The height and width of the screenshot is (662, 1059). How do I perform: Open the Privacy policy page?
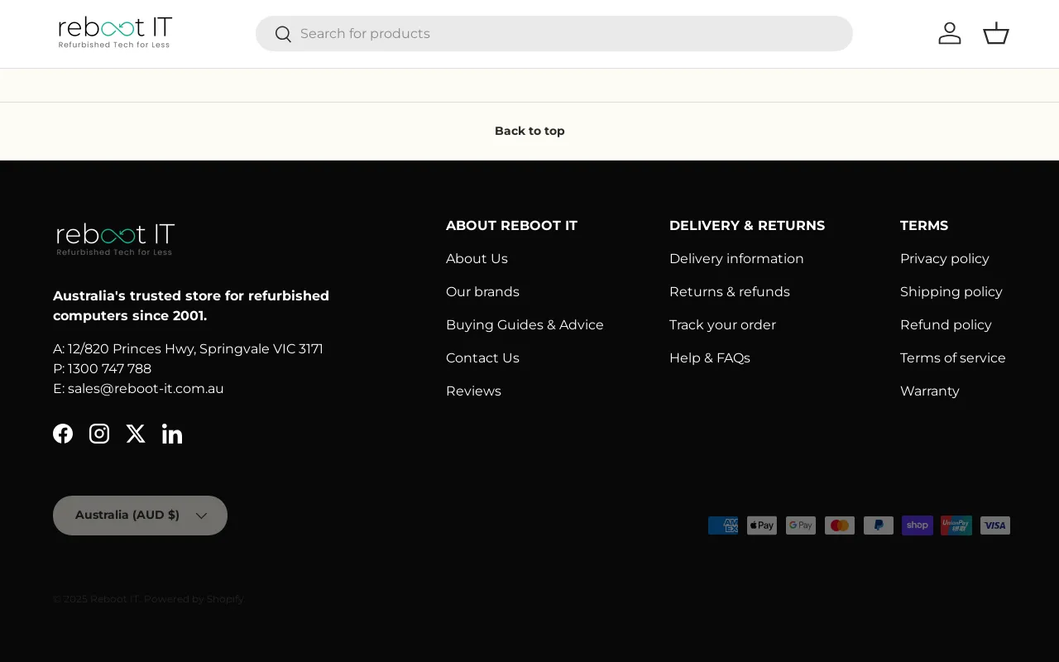pos(944,258)
